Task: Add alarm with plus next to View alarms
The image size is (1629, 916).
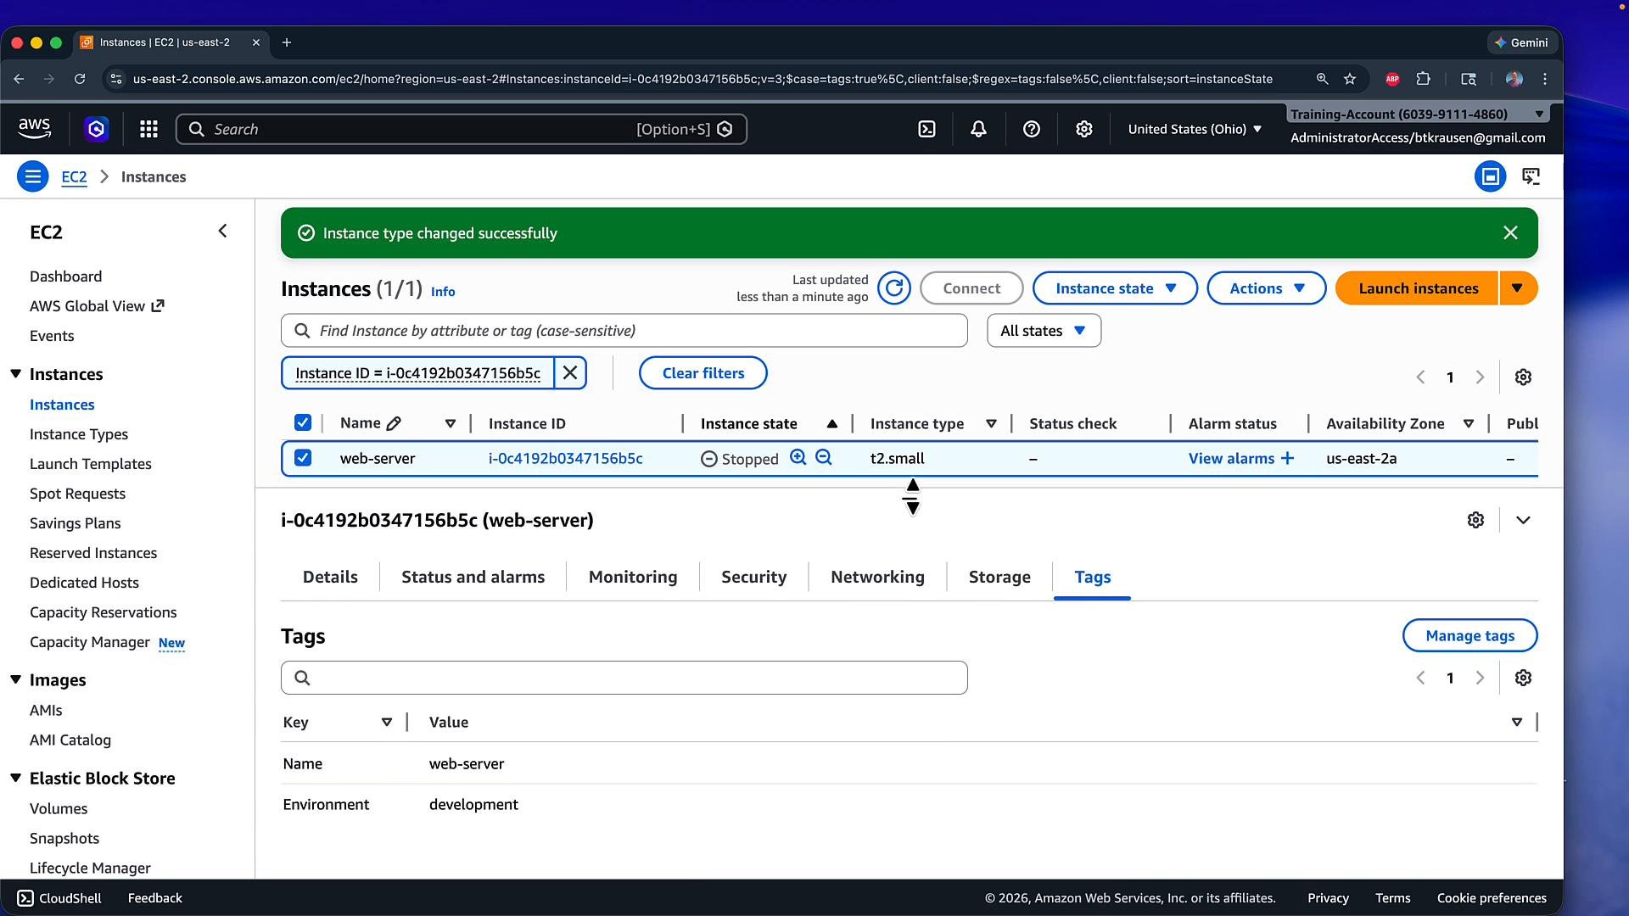Action: click(x=1287, y=458)
